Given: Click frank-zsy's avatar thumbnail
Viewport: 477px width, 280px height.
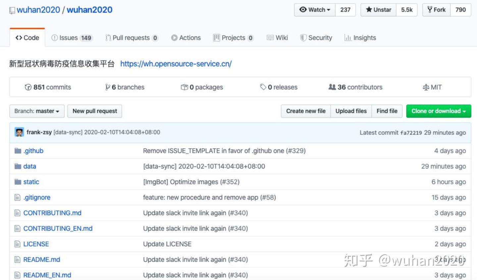Looking at the screenshot, I should (19, 132).
